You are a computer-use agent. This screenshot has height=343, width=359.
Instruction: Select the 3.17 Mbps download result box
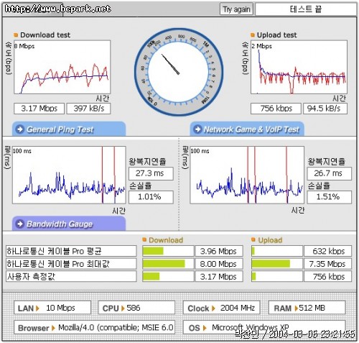[39, 109]
